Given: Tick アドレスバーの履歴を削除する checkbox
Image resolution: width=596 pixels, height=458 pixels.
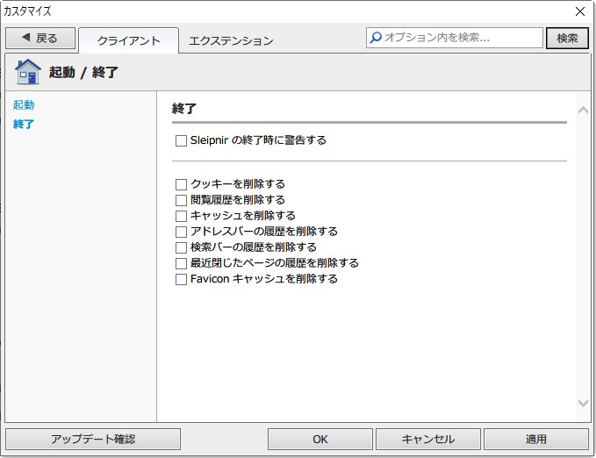Looking at the screenshot, I should pos(181,232).
